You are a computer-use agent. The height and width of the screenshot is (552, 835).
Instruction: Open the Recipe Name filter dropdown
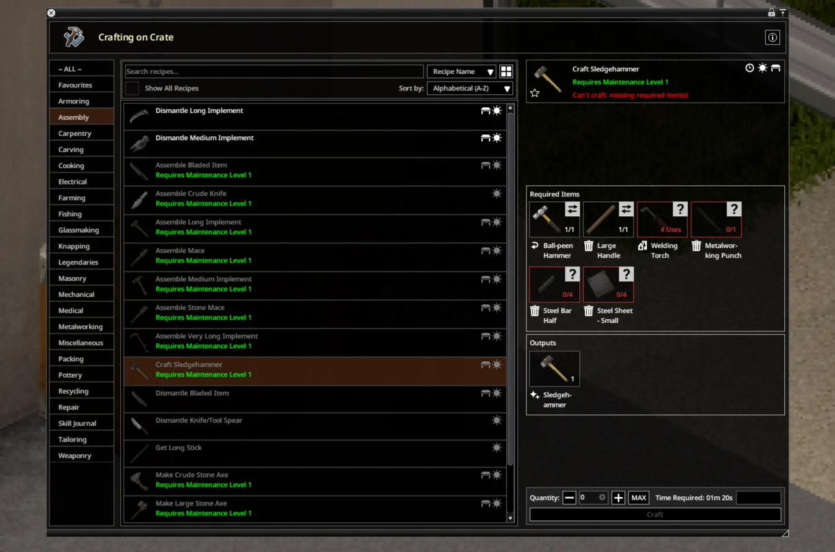pos(461,72)
